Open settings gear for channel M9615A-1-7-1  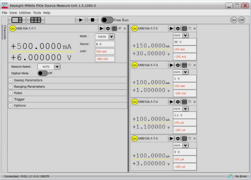[x=108, y=29]
